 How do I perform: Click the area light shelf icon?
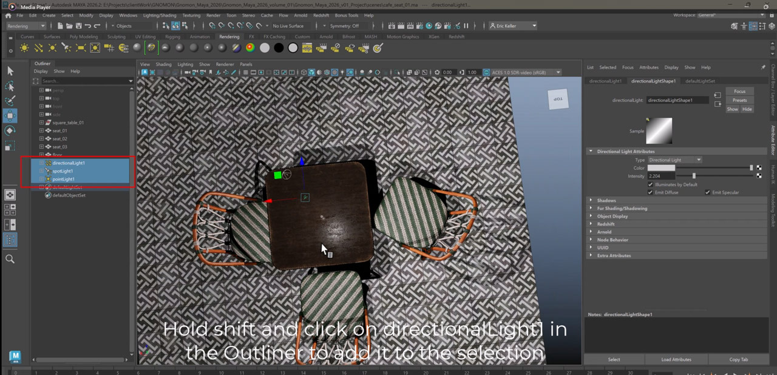(80, 48)
